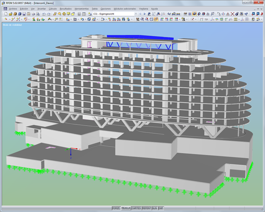Toggle FORZC in status bar
This screenshot has height=212, width=265.
point(116,208)
